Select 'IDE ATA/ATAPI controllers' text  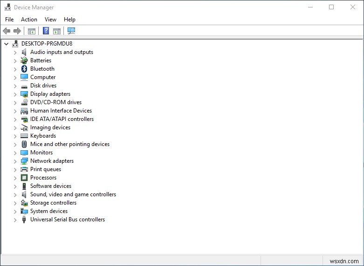pyautogui.click(x=62, y=119)
